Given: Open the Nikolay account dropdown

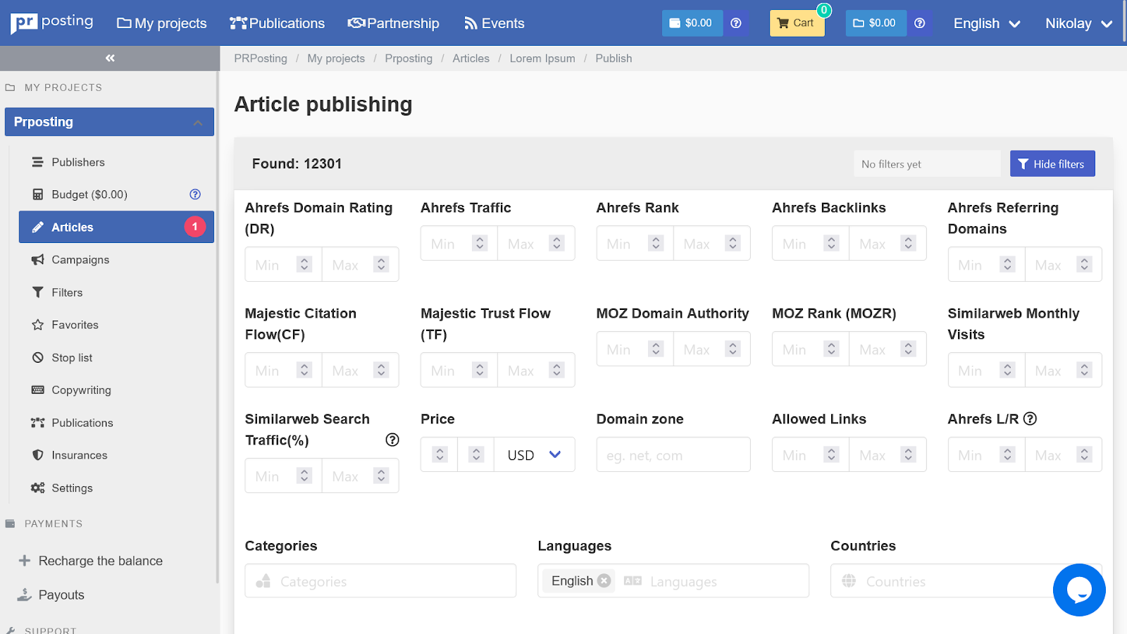Looking at the screenshot, I should [1078, 23].
